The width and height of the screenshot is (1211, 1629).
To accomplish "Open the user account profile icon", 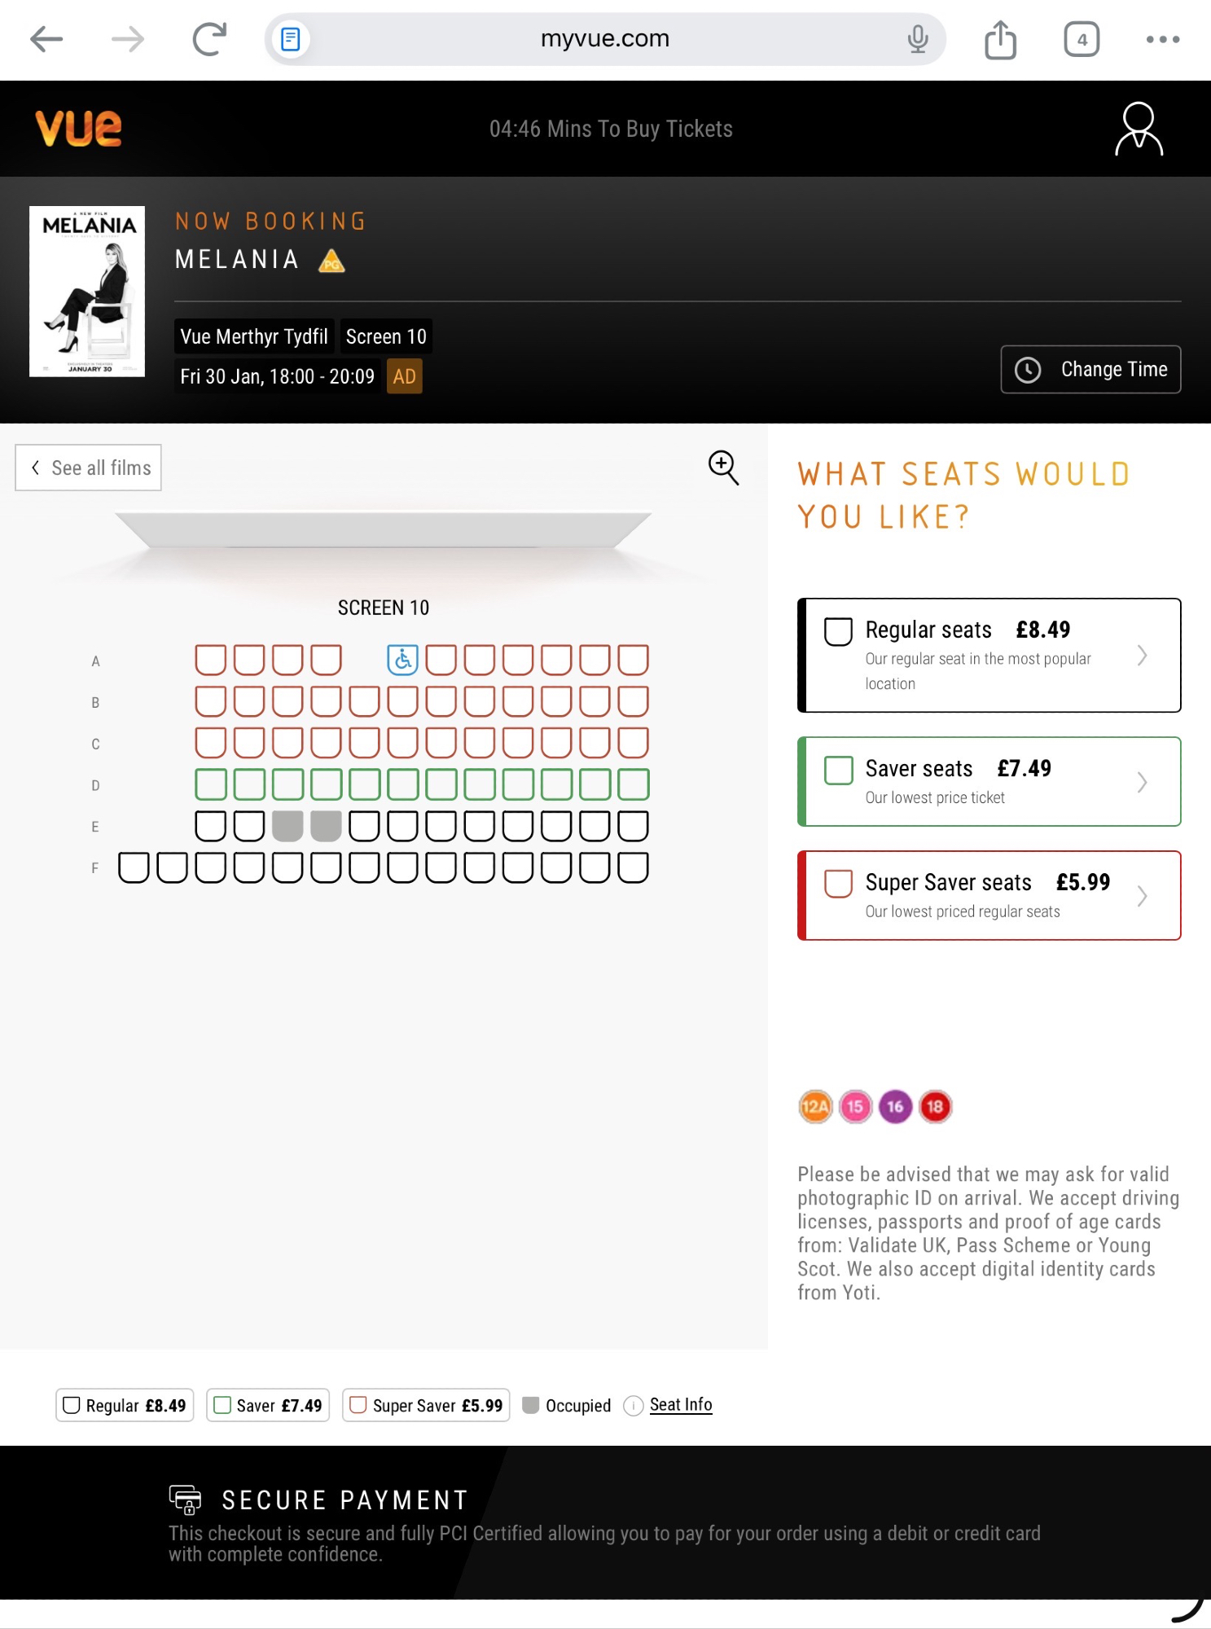I will 1139,129.
